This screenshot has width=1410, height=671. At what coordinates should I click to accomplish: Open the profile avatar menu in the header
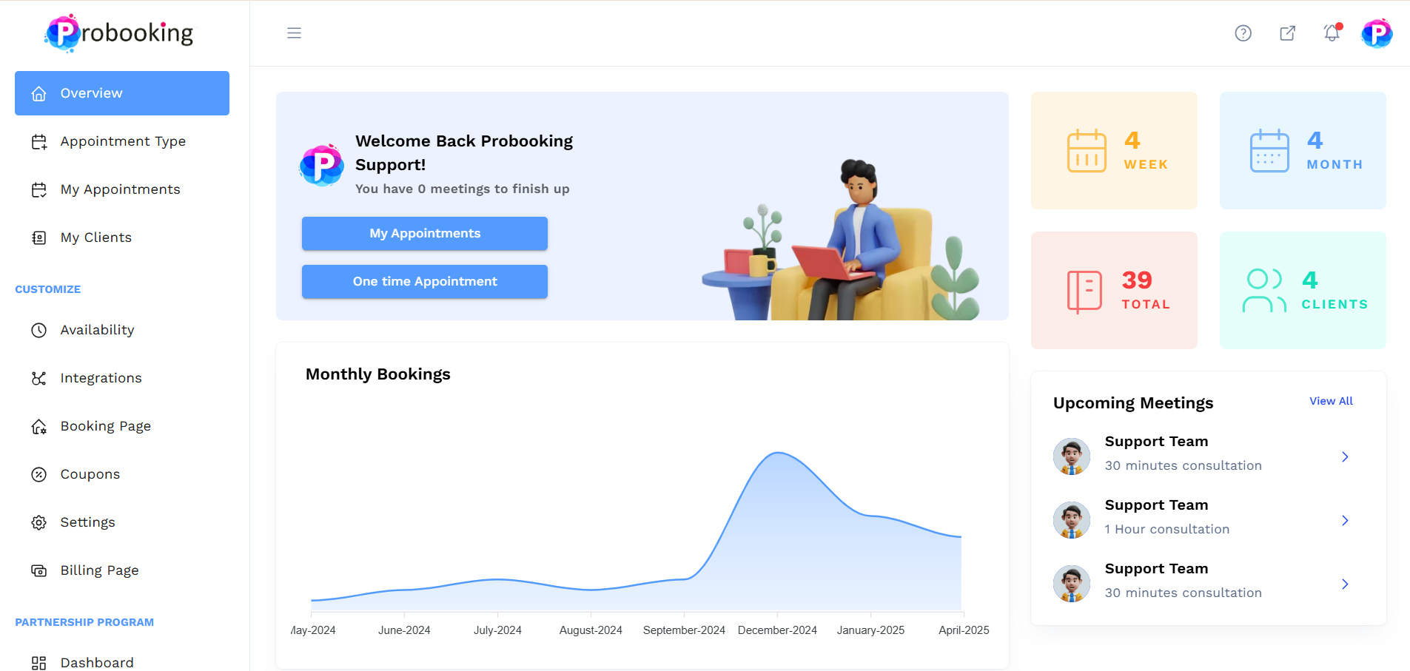pyautogui.click(x=1377, y=33)
